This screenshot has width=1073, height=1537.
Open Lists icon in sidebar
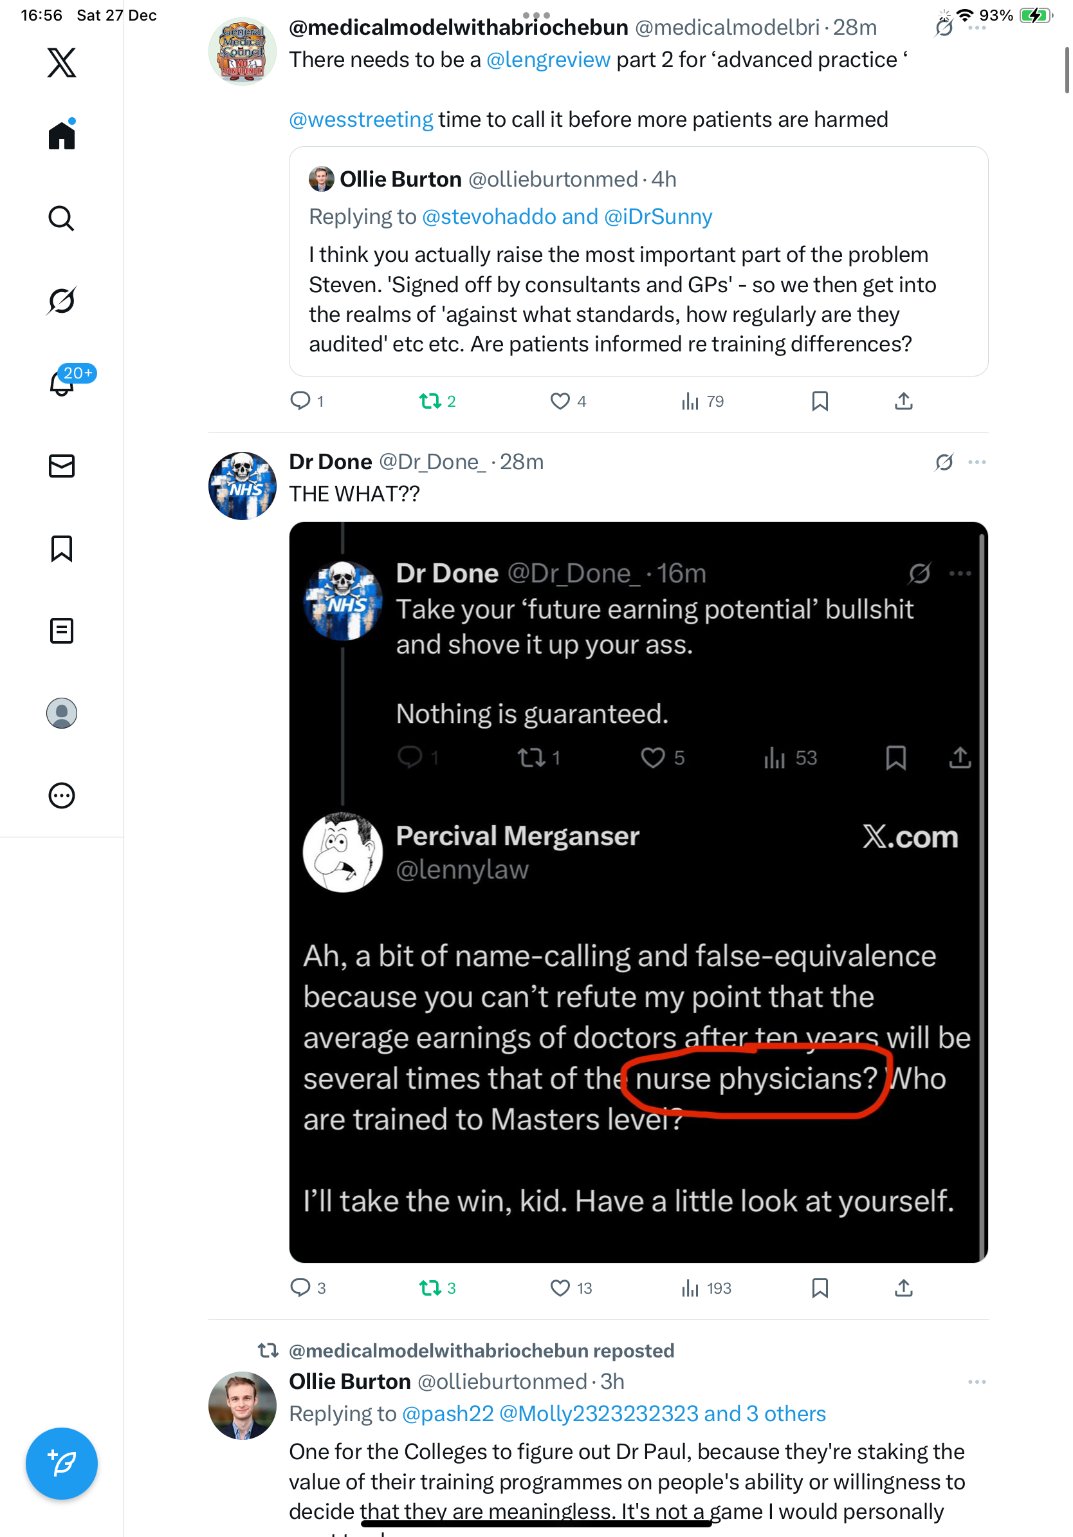point(62,631)
